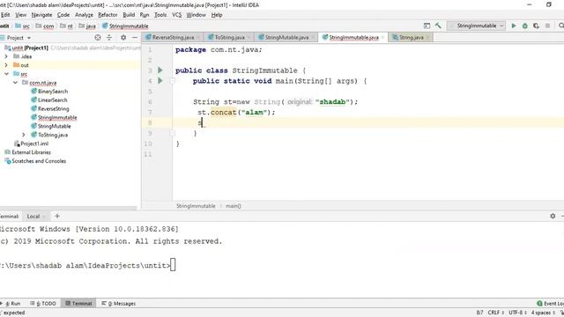Viewport: 564px width, 317px height.
Task: Open the Build menu
Action: (x=129, y=15)
